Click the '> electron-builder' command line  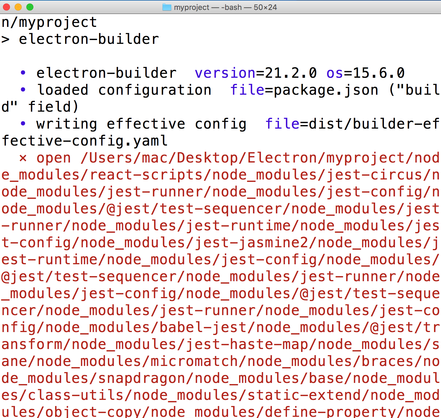point(80,39)
